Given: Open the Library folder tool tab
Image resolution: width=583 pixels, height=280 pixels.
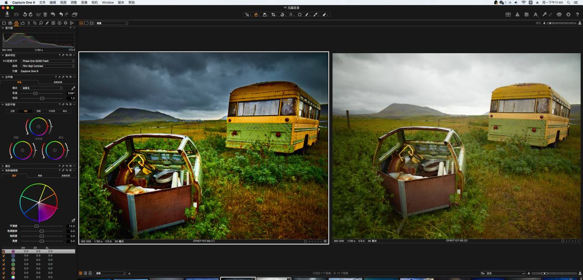Looking at the screenshot, I should (4, 23).
